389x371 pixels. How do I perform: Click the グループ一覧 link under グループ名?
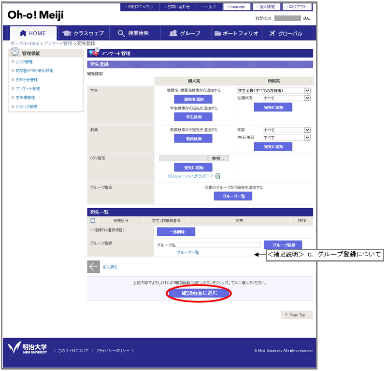click(188, 252)
